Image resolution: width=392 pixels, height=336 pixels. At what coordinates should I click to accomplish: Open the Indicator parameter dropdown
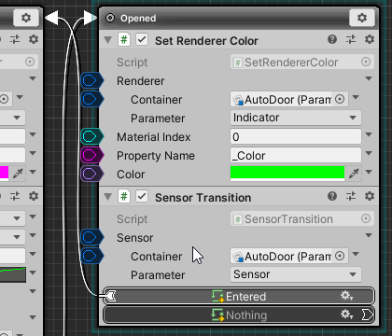pos(296,118)
